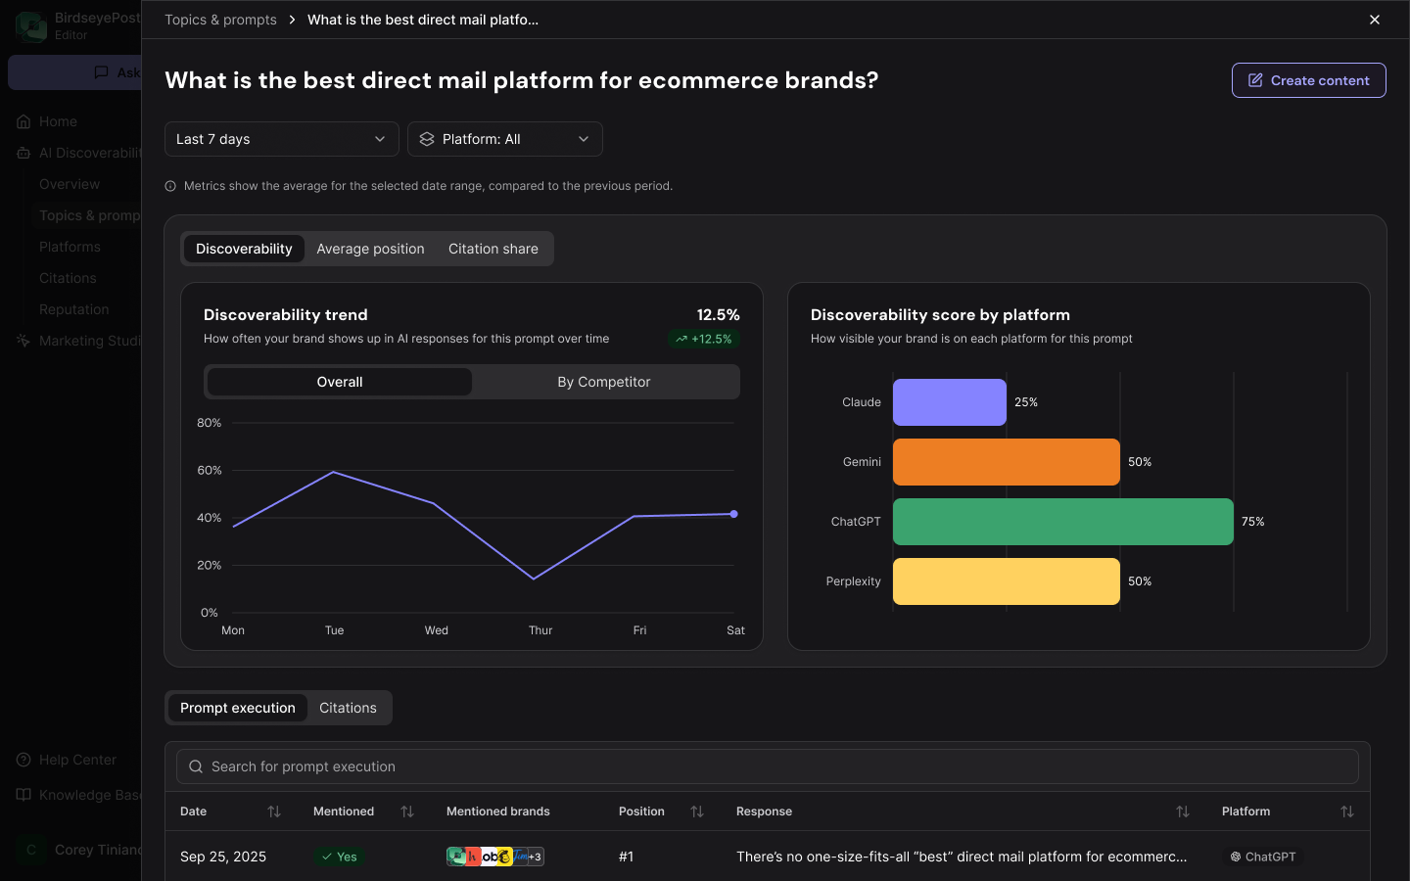Click the Search for prompt execution field
This screenshot has width=1410, height=881.
pyautogui.click(x=768, y=766)
